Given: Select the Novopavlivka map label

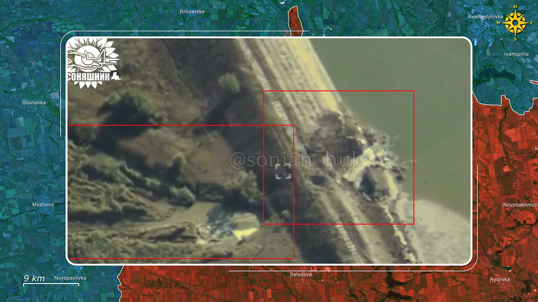Looking at the screenshot, I should 70,278.
